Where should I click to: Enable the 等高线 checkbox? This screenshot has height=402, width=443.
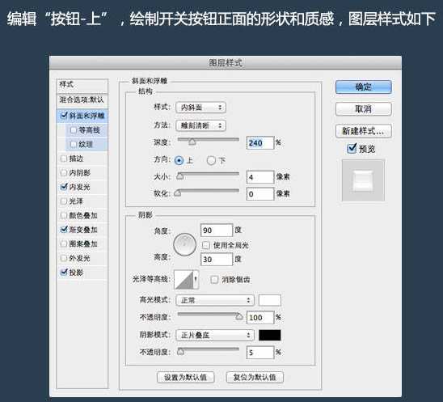coord(74,130)
